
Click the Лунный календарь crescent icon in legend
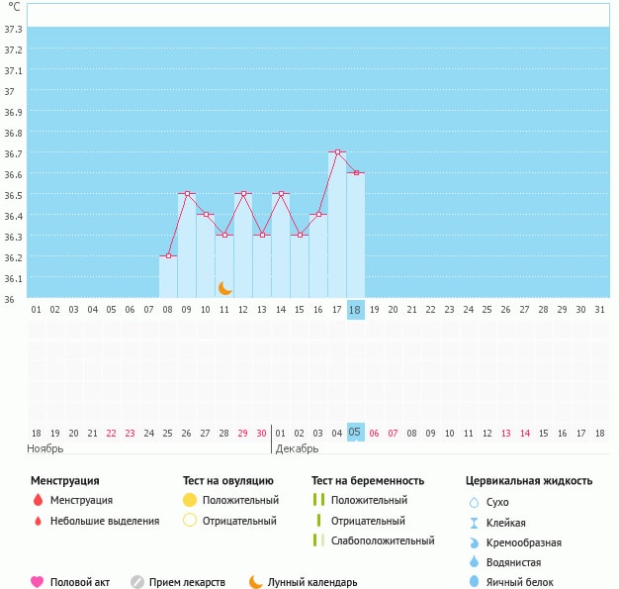[x=256, y=582]
